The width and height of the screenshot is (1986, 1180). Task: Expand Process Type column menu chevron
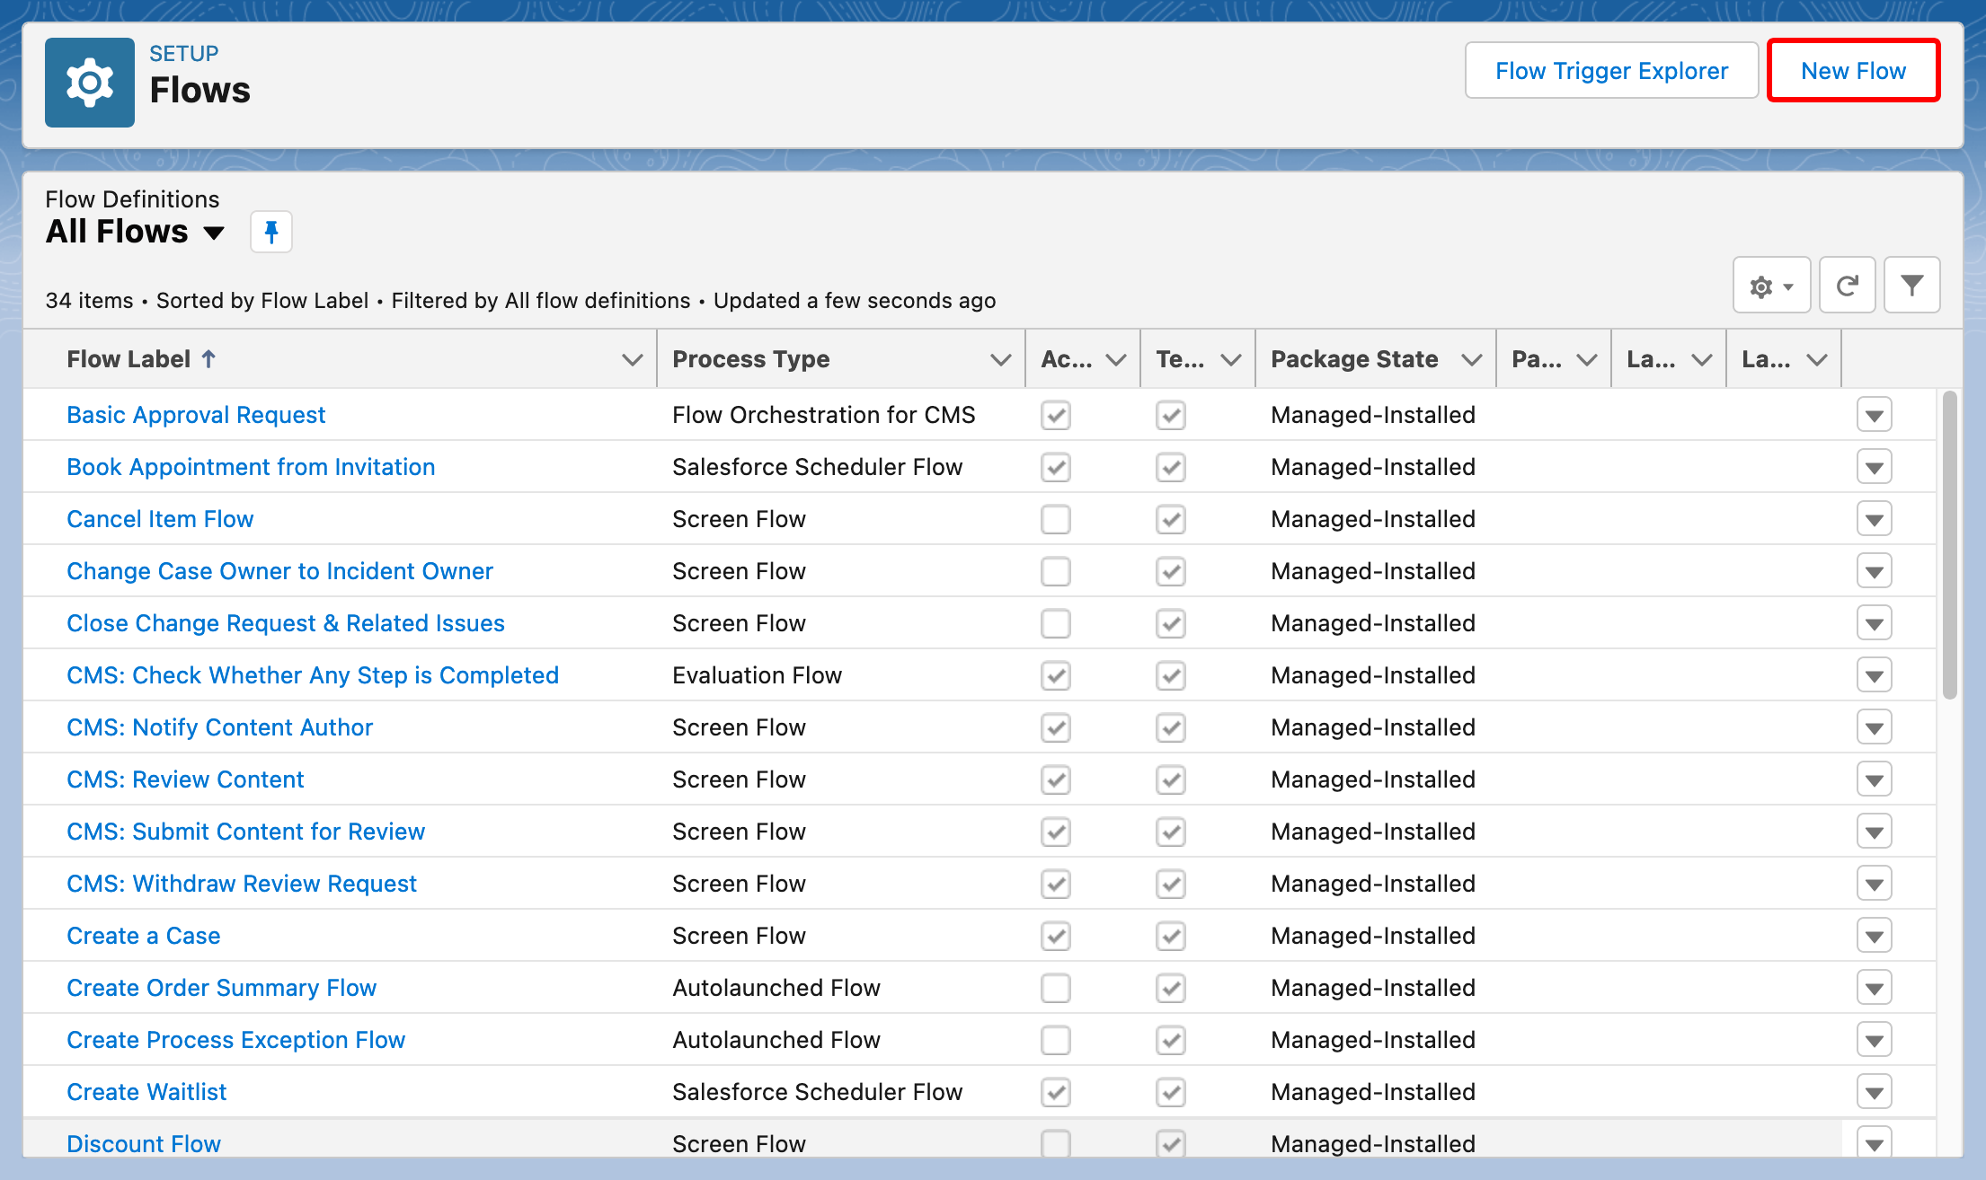point(1000,360)
